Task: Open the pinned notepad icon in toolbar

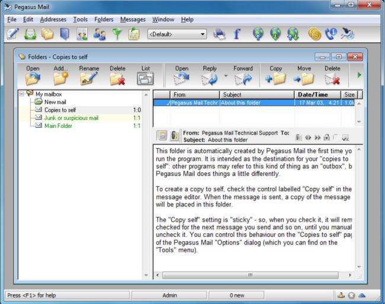Action: 134,34
